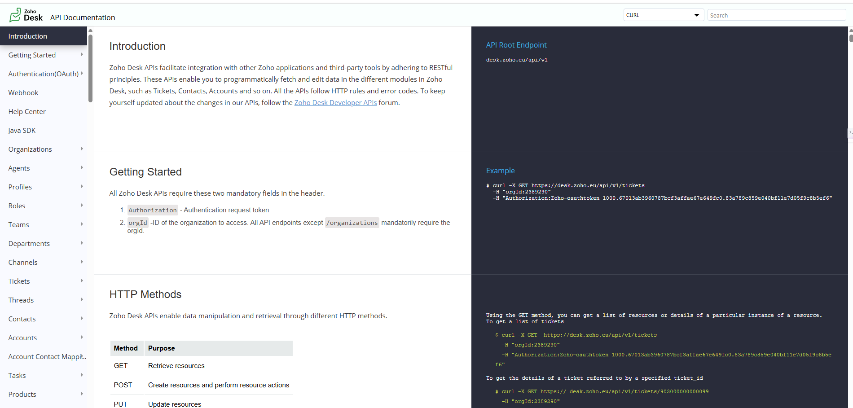Focus the Search input field

tap(777, 15)
